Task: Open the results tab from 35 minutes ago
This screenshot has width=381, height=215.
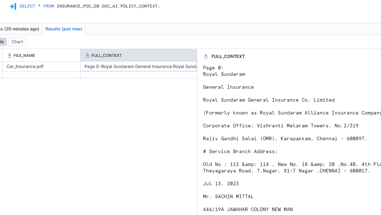Action: click(x=20, y=29)
